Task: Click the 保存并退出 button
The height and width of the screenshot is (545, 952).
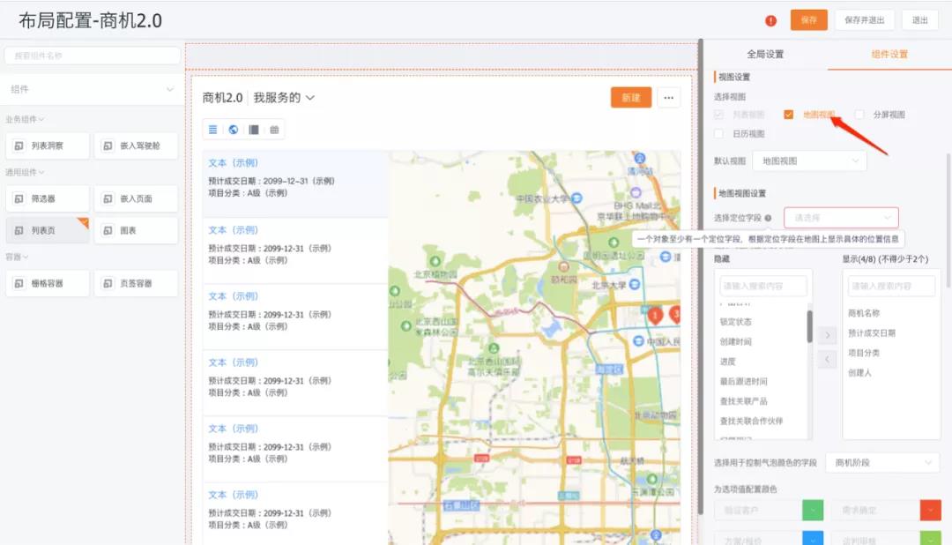Action: 865,20
